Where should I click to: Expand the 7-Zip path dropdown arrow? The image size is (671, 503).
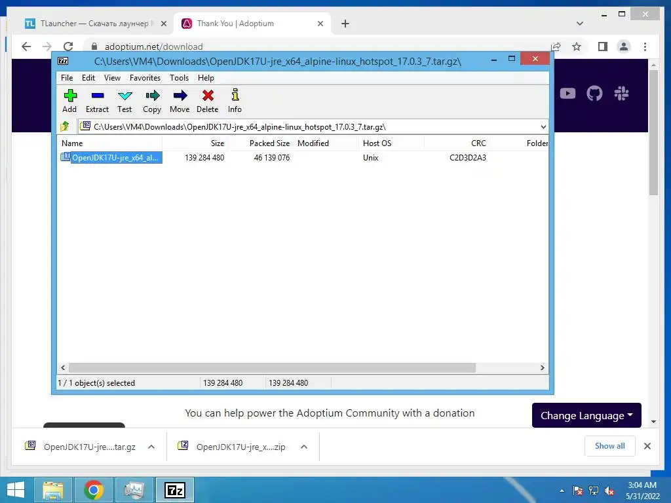543,126
